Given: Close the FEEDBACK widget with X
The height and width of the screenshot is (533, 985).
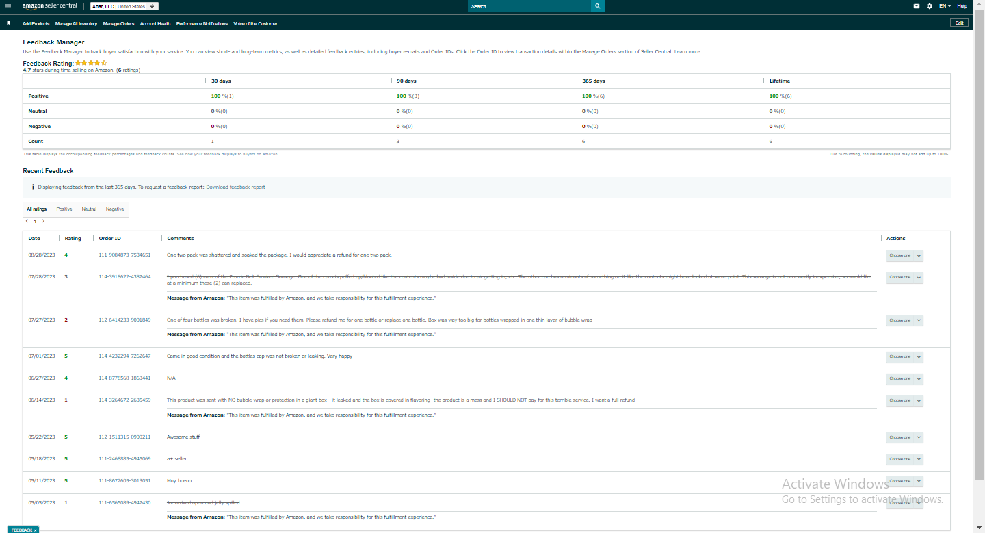Looking at the screenshot, I should click(35, 530).
